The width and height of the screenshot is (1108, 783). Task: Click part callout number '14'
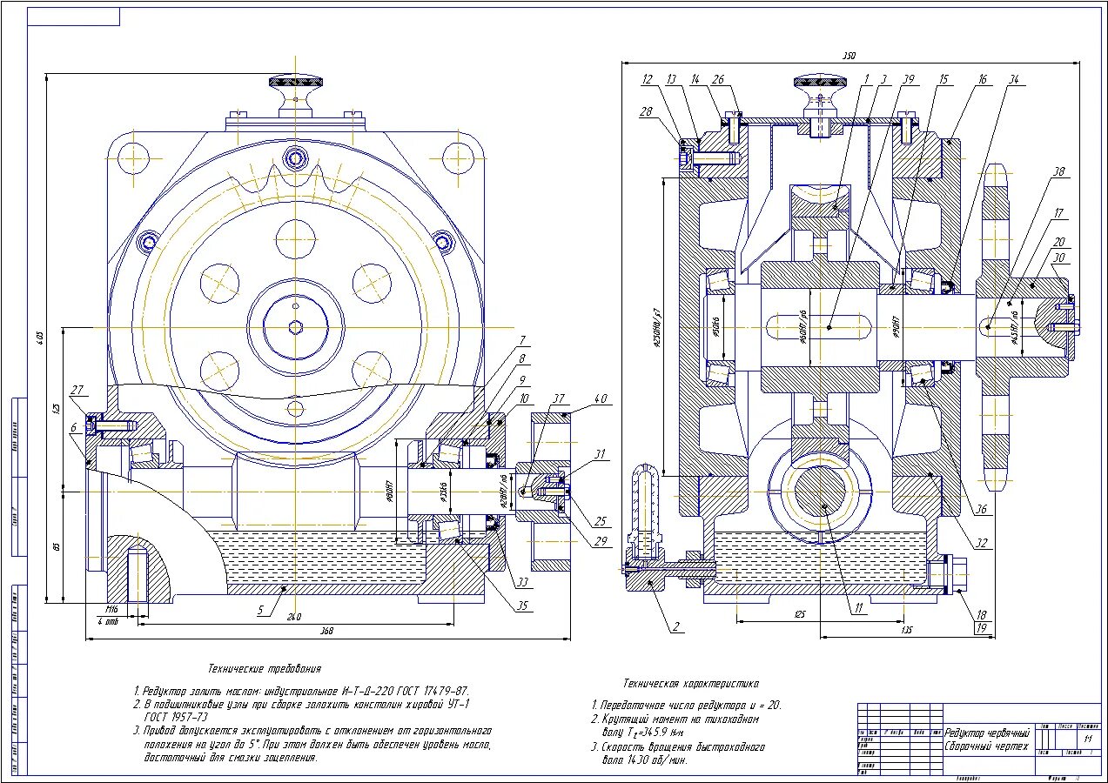pyautogui.click(x=695, y=79)
